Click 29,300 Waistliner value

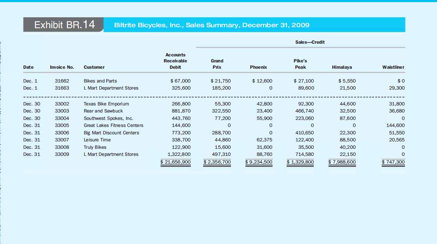click(397, 88)
